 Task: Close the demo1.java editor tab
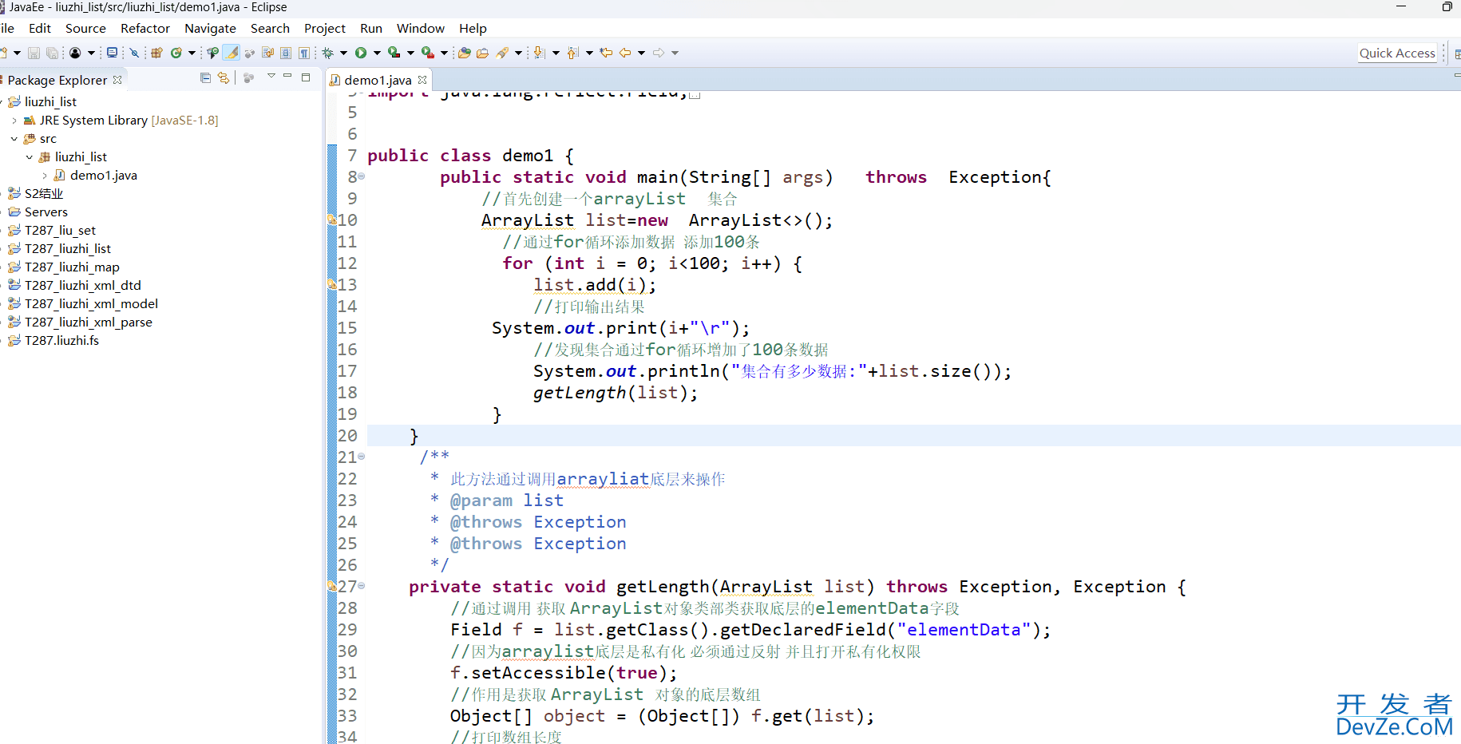[422, 80]
